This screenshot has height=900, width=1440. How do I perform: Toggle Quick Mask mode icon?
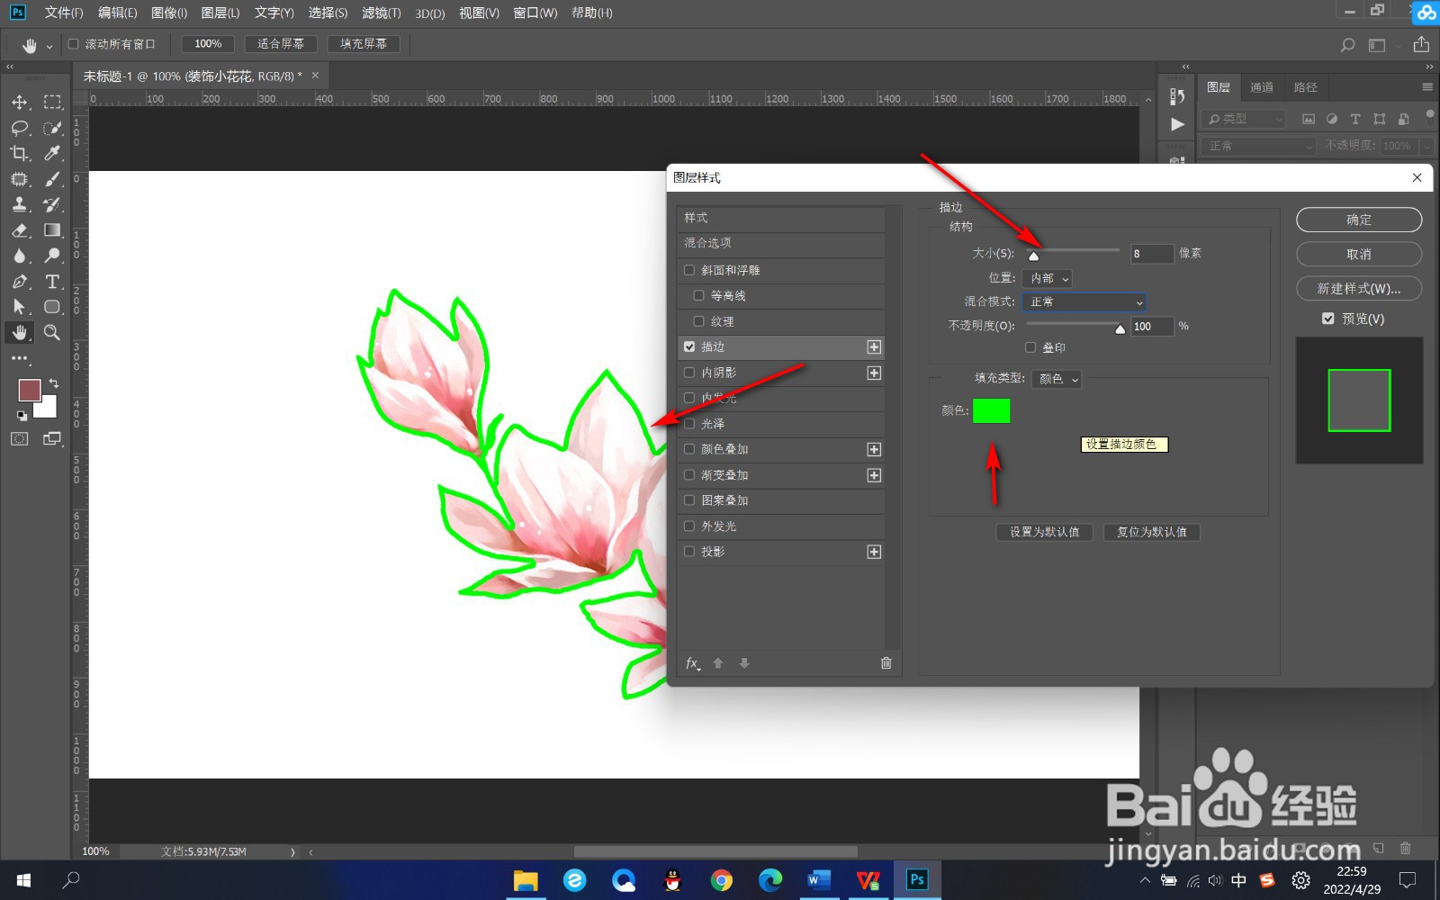[20, 438]
